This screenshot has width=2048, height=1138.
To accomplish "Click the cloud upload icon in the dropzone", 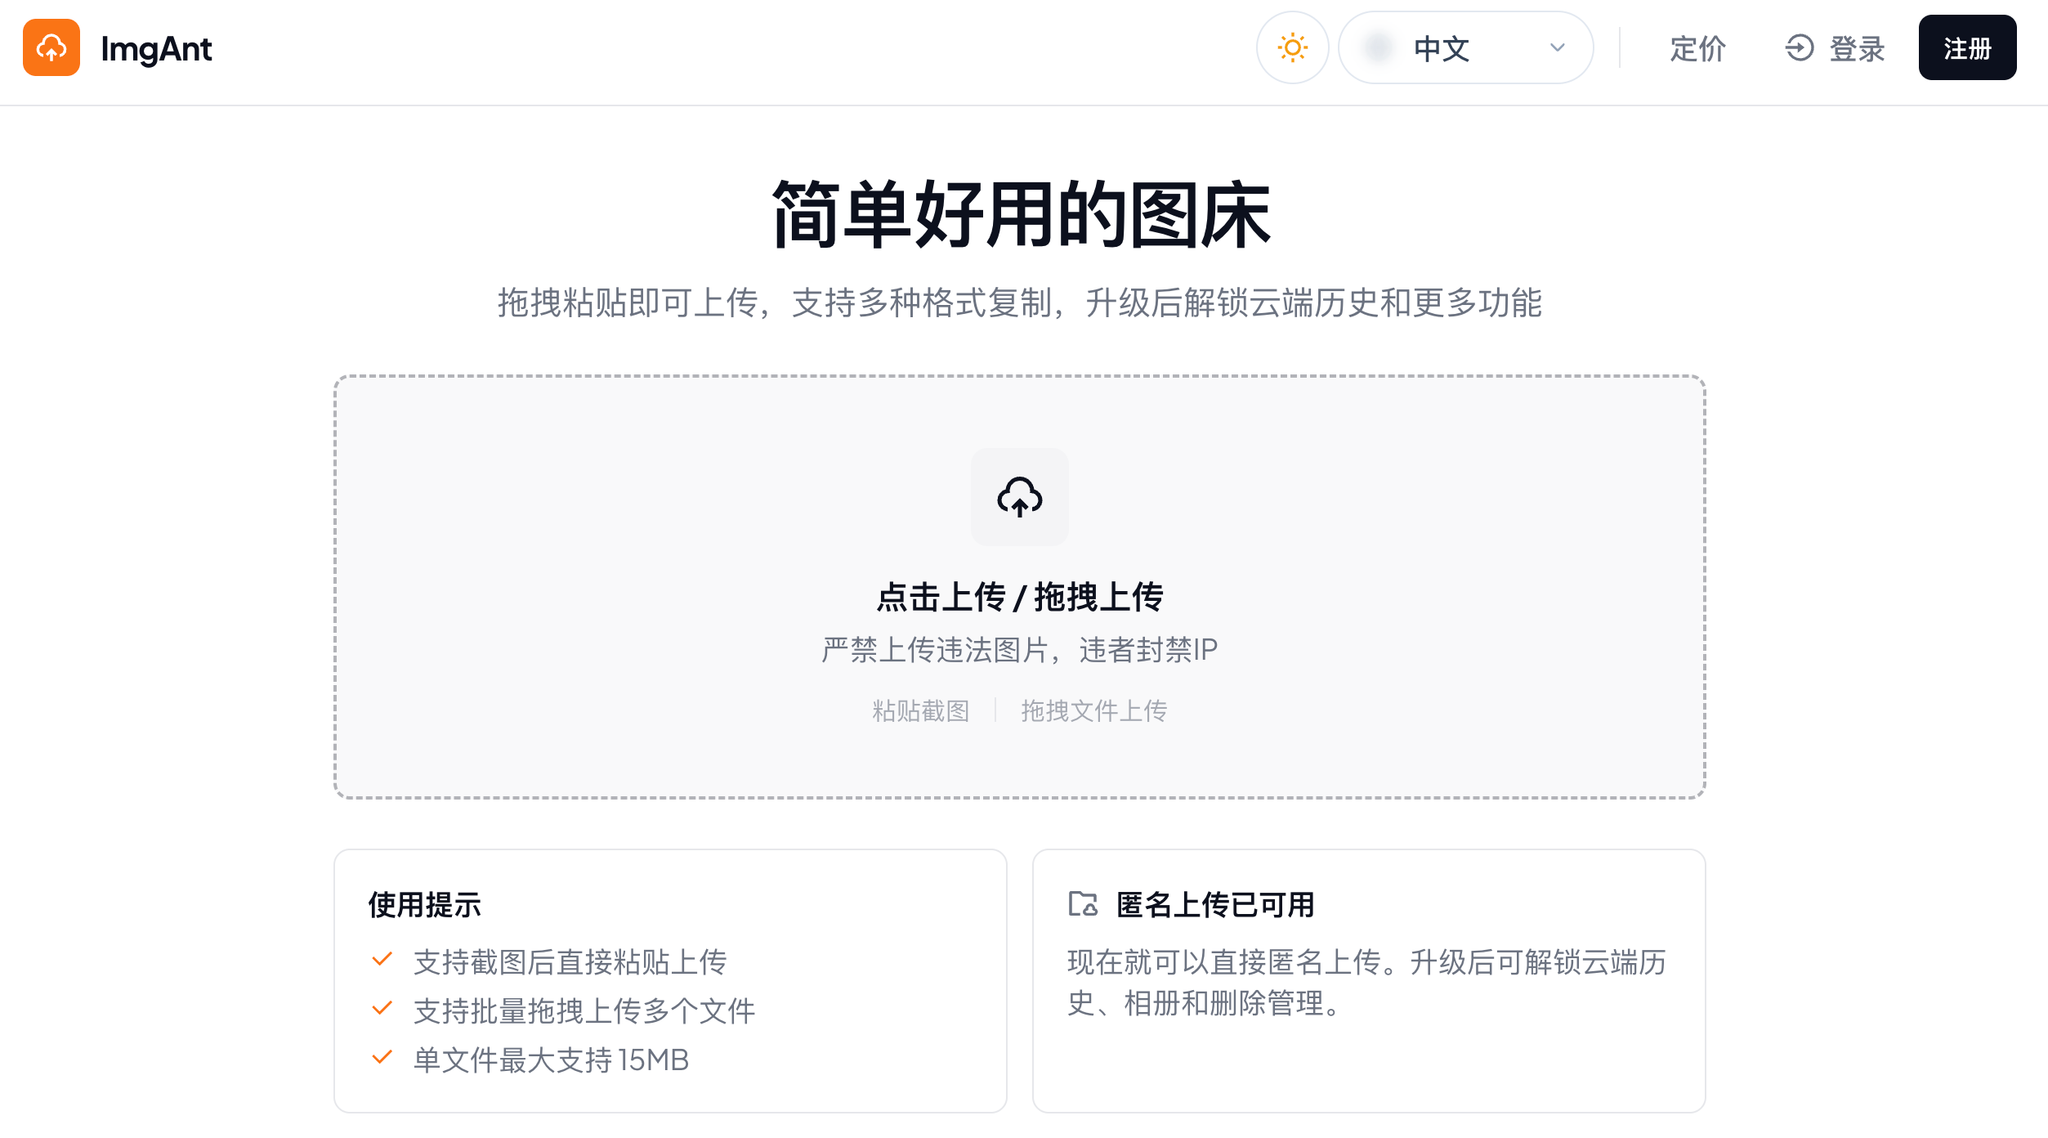I will coord(1019,497).
